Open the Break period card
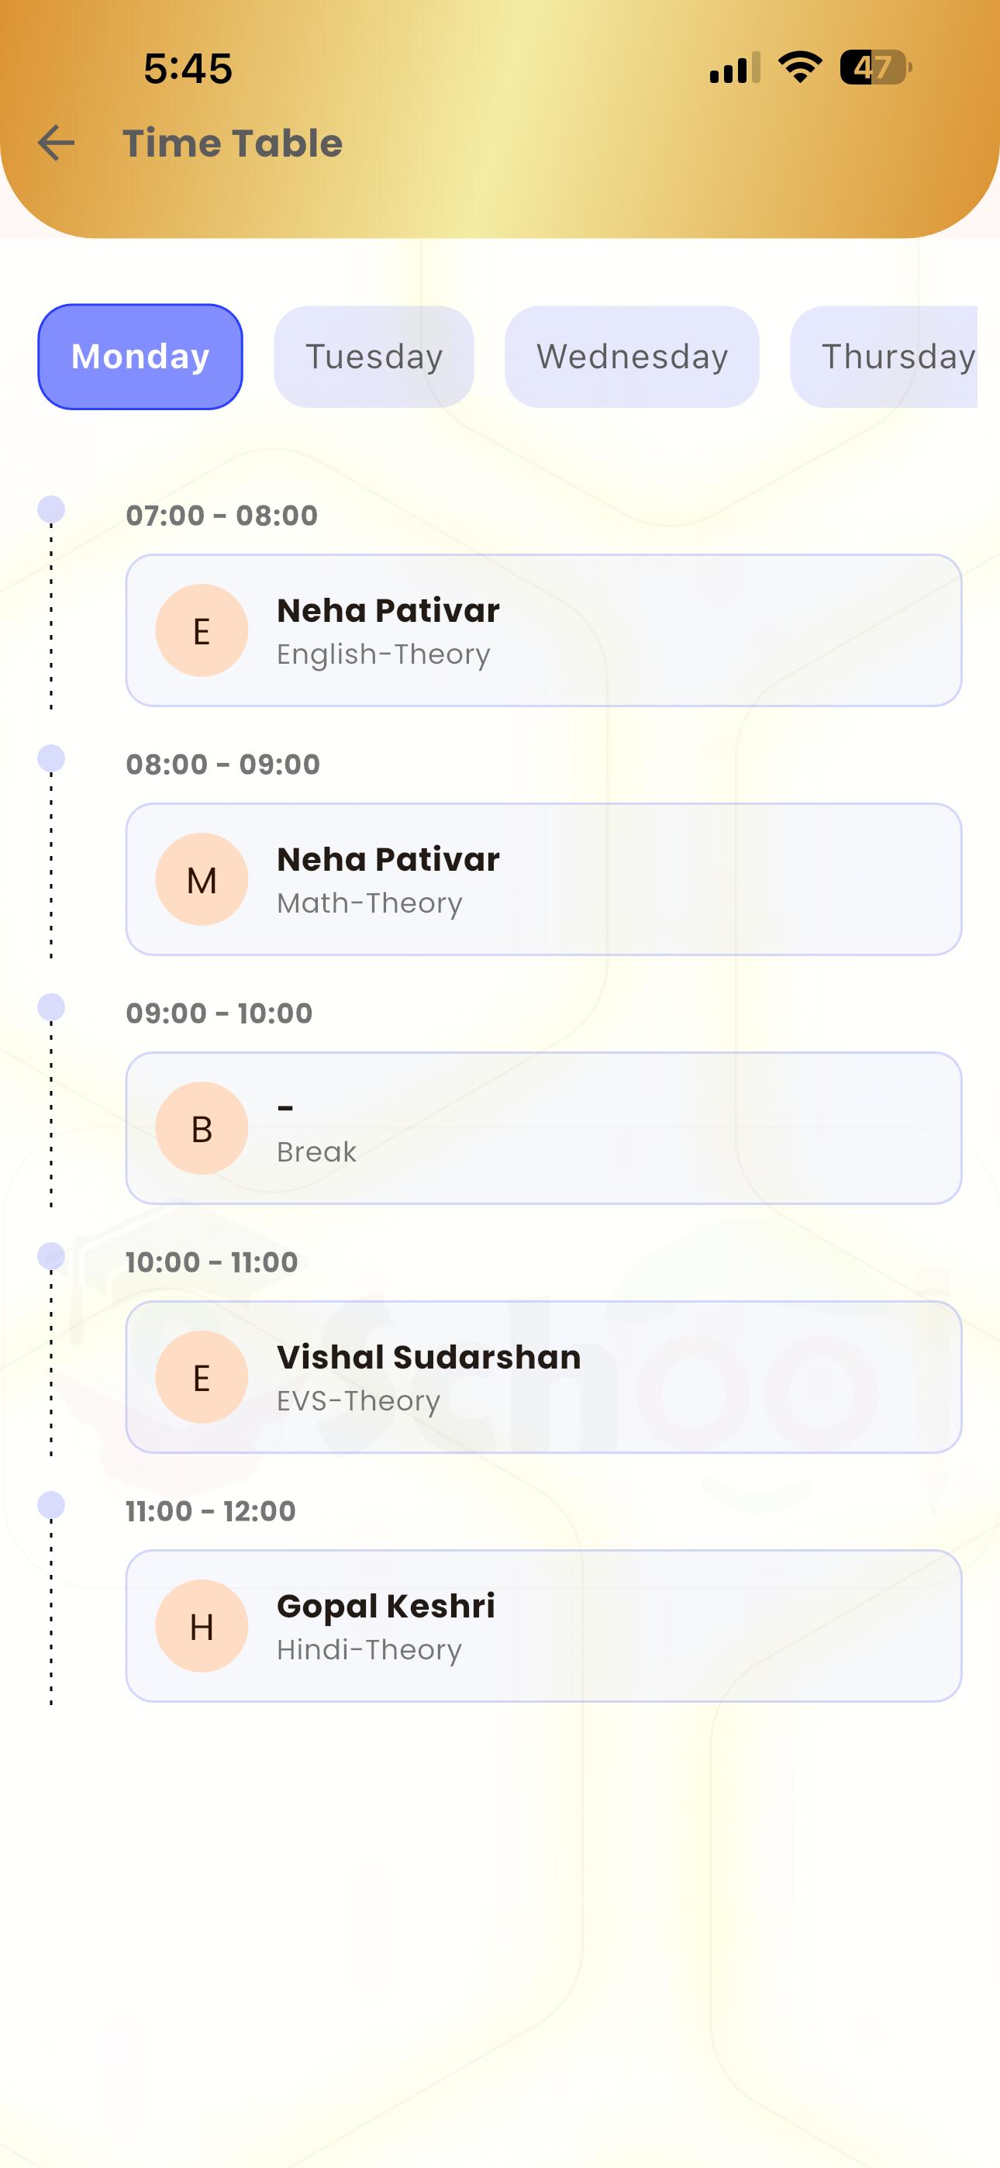 pyautogui.click(x=589, y=1129)
